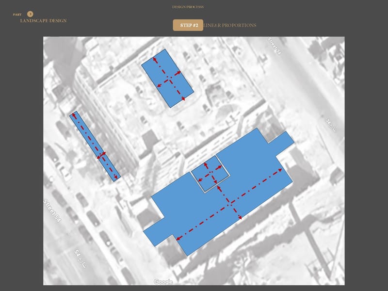
Task: Select long red arrow in narrow strip
Action: pyautogui.click(x=95, y=145)
